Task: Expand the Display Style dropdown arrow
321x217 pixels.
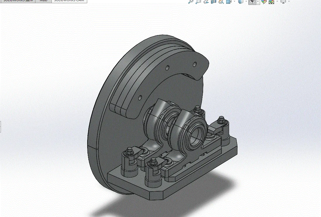Action: pos(246,1)
